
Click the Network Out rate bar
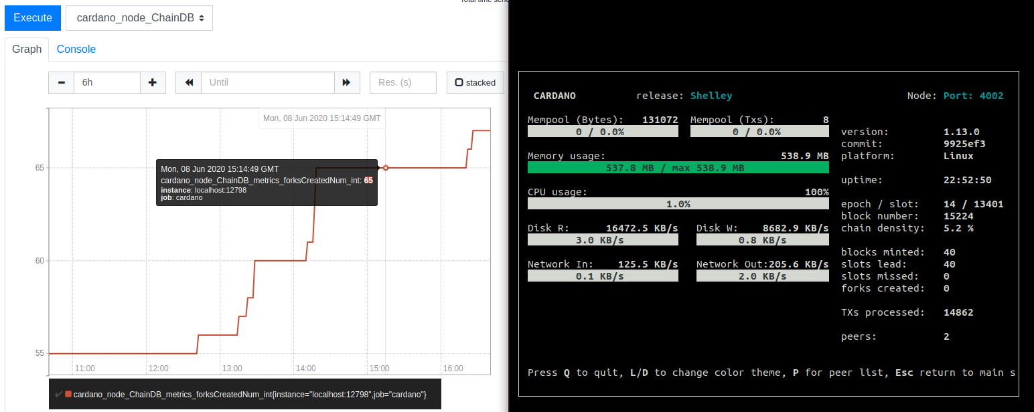coord(762,276)
